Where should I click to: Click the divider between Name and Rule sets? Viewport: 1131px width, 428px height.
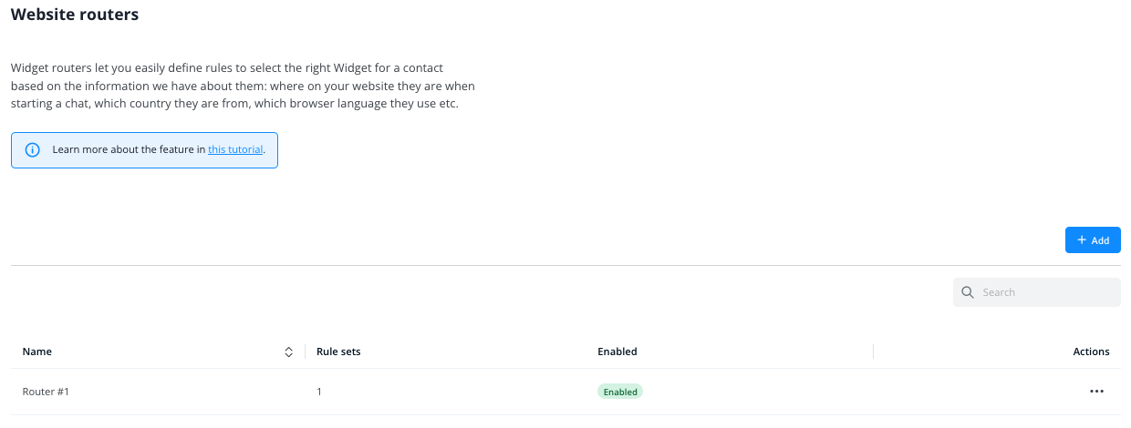[305, 352]
